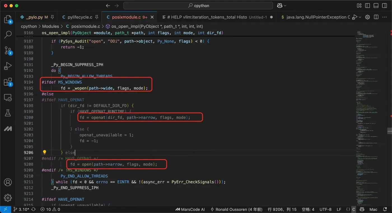392x213 pixels.
Task: Go back with the left arrow
Action: tap(108, 6)
